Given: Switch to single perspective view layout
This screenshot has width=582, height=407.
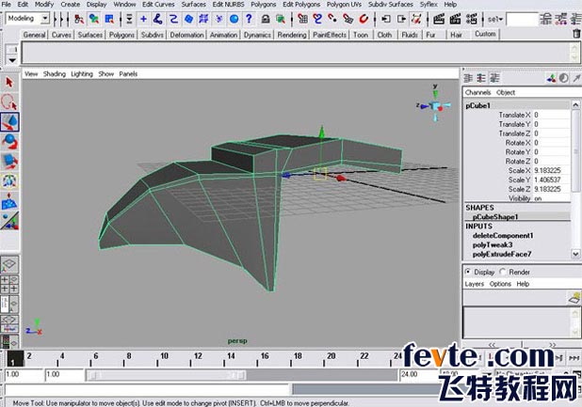Looking at the screenshot, I should pos(9,264).
